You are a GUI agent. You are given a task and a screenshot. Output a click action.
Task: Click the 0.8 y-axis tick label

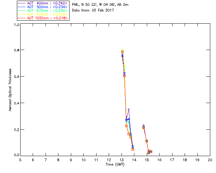pyautogui.click(x=17, y=50)
